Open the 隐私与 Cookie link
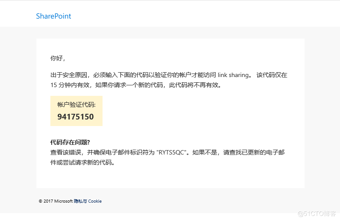 pos(88,201)
